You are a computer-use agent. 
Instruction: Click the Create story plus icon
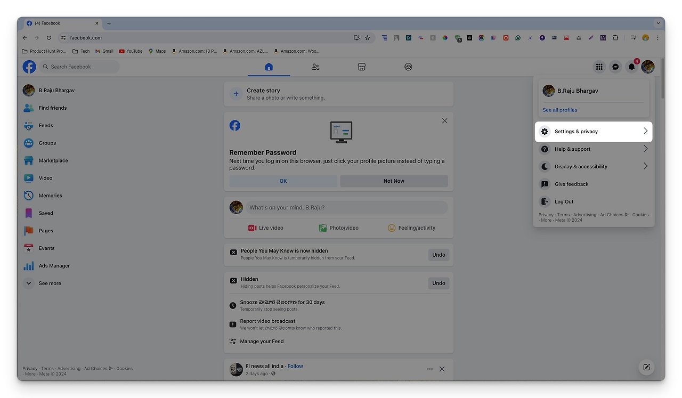click(236, 94)
